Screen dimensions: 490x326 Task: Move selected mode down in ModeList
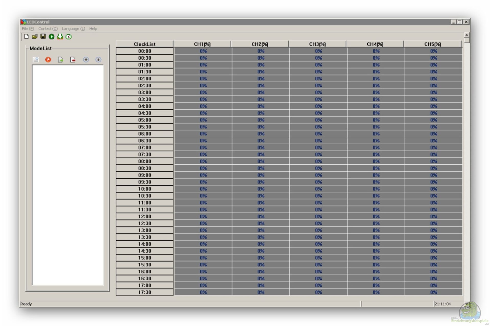coord(98,60)
